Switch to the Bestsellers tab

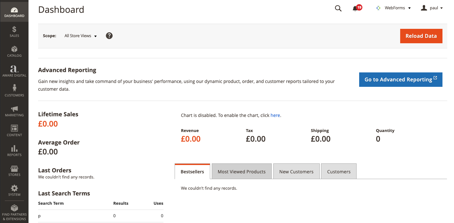pyautogui.click(x=192, y=171)
